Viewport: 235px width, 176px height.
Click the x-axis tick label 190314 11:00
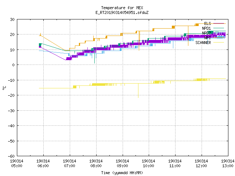click(175, 164)
